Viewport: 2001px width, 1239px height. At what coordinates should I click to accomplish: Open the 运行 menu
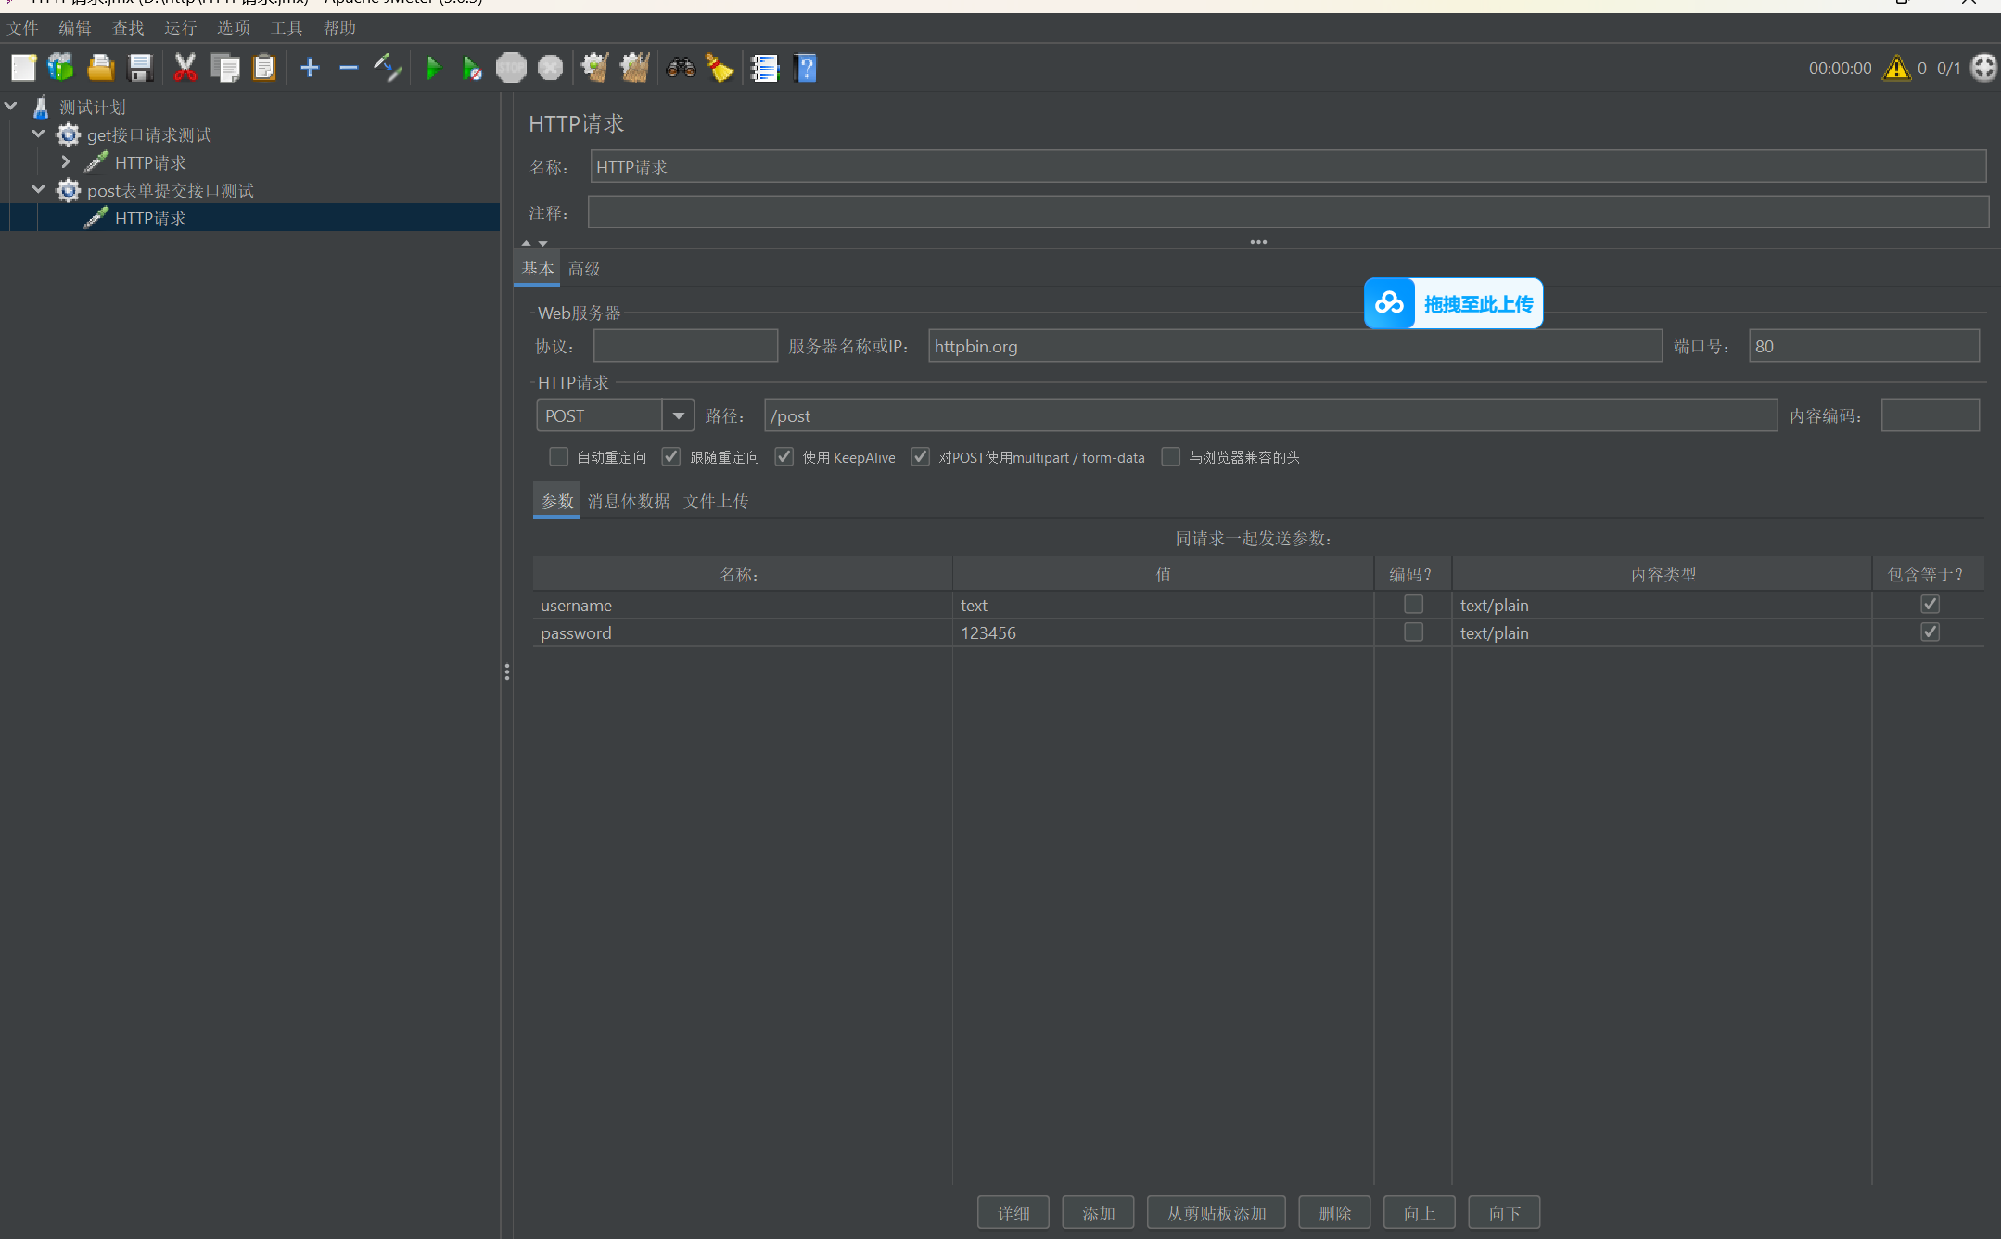(180, 28)
